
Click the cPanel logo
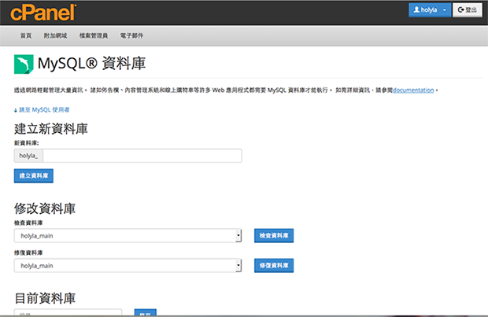point(43,12)
